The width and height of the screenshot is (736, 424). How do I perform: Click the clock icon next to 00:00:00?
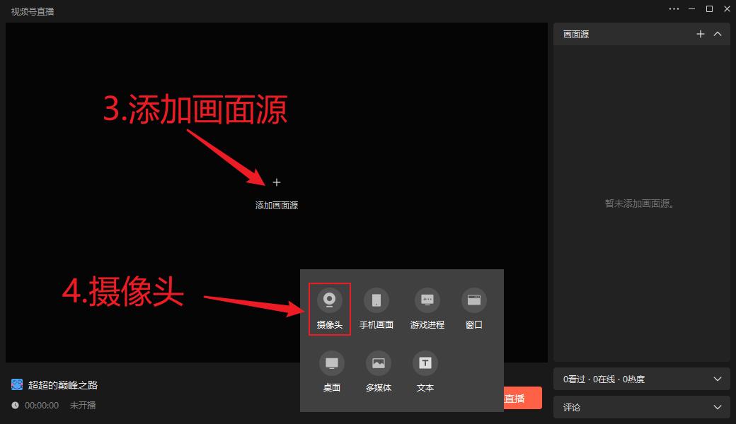(16, 405)
